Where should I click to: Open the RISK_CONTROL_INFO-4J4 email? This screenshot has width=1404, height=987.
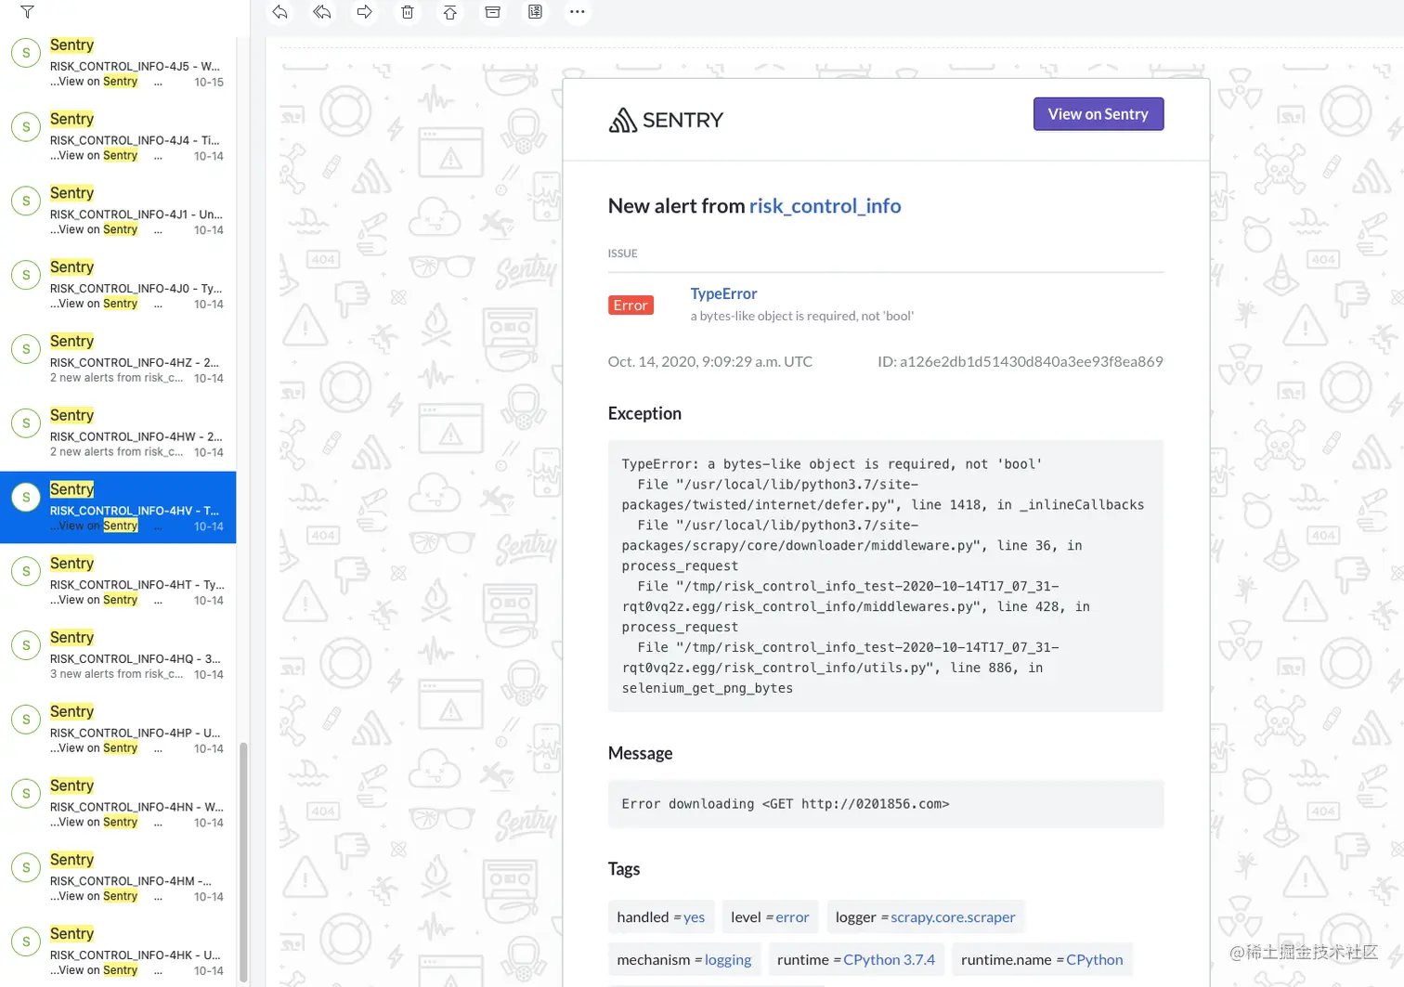118,137
